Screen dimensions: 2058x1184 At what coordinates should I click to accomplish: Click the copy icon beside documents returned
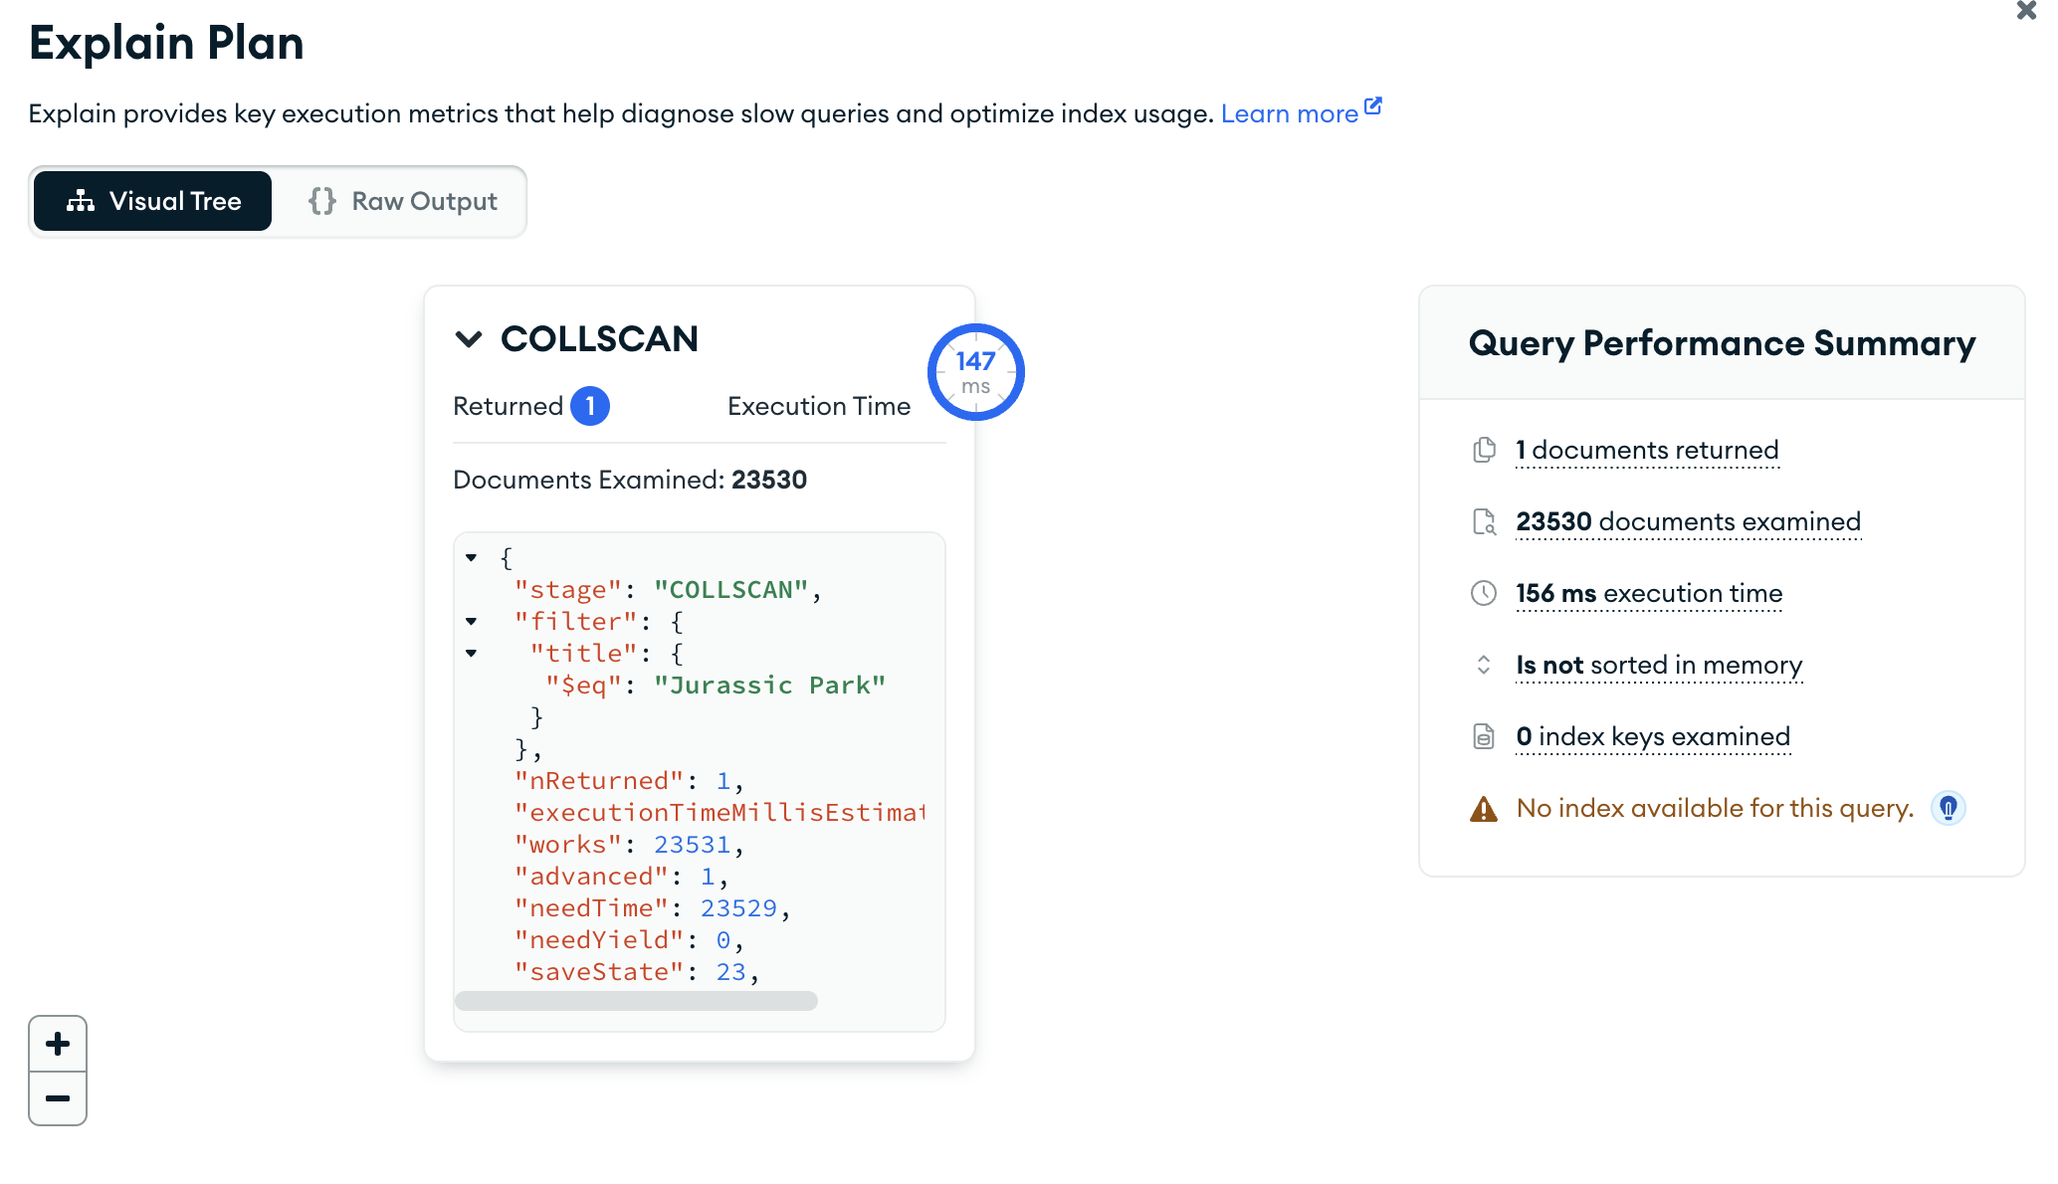pyautogui.click(x=1484, y=450)
